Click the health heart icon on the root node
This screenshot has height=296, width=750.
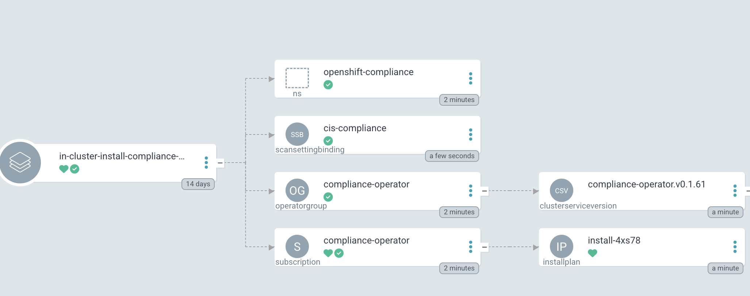point(63,169)
